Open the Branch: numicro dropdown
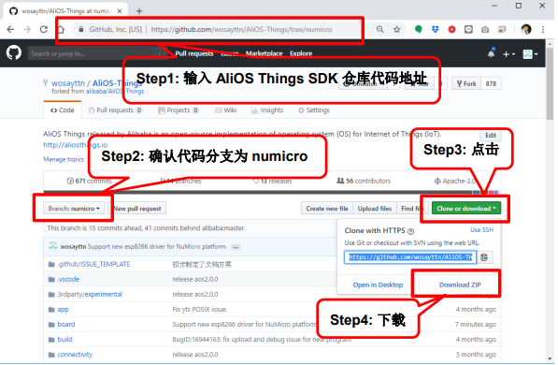This screenshot has width=558, height=365. click(74, 209)
